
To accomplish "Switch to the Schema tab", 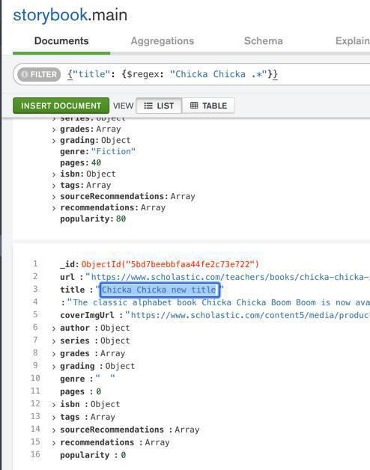I will 263,41.
